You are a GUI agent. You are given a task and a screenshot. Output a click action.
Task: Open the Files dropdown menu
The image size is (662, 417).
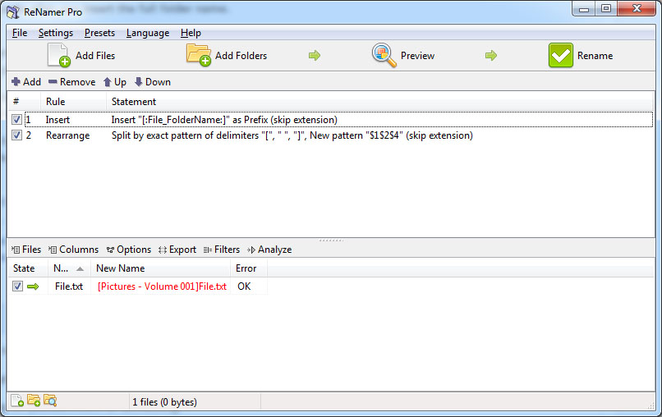point(26,250)
